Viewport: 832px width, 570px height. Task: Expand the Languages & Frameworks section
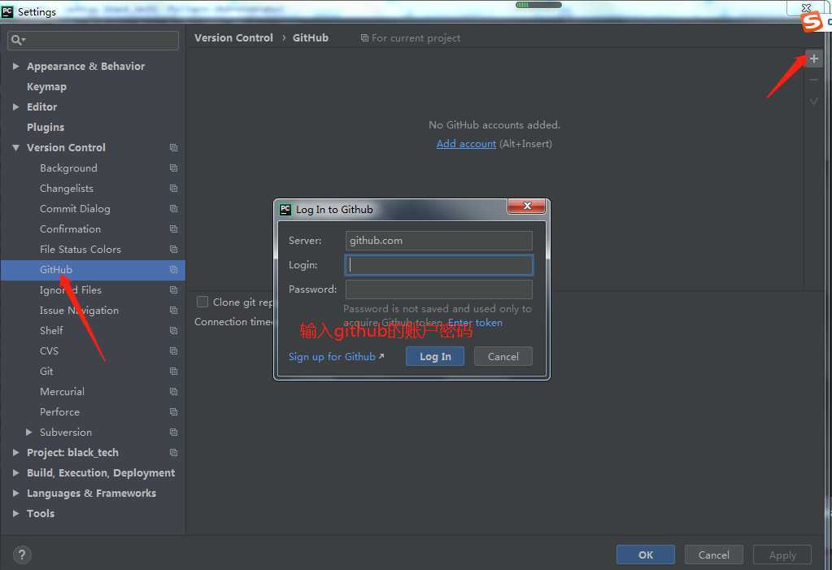tap(16, 493)
